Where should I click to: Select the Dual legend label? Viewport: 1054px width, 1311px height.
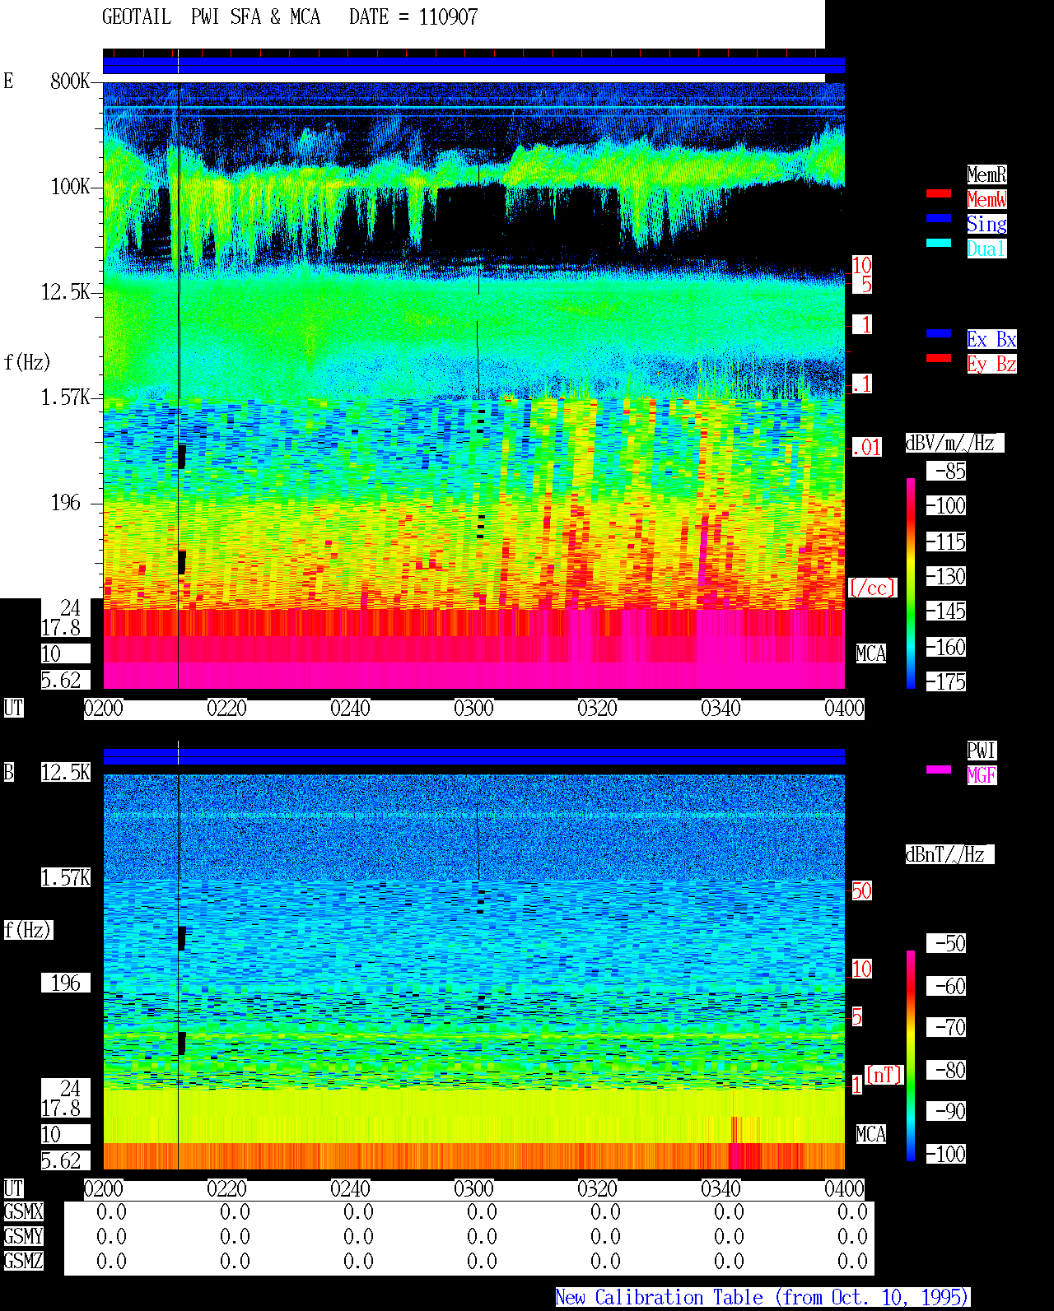(x=986, y=249)
